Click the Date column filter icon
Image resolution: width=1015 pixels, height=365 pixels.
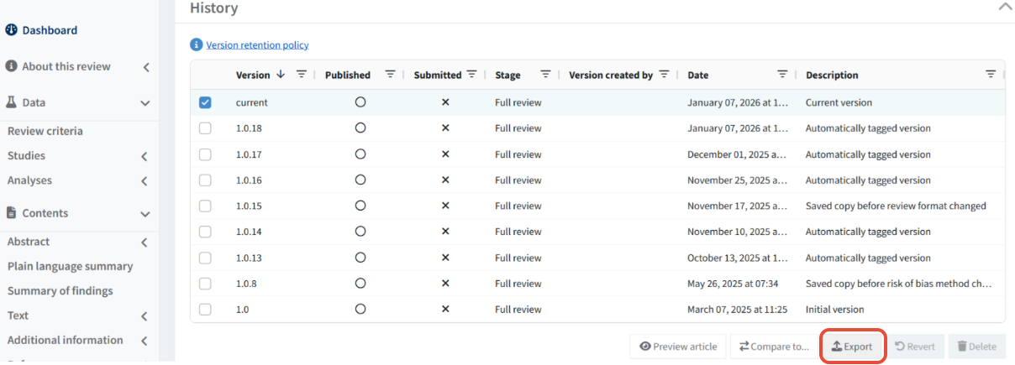[x=782, y=75]
